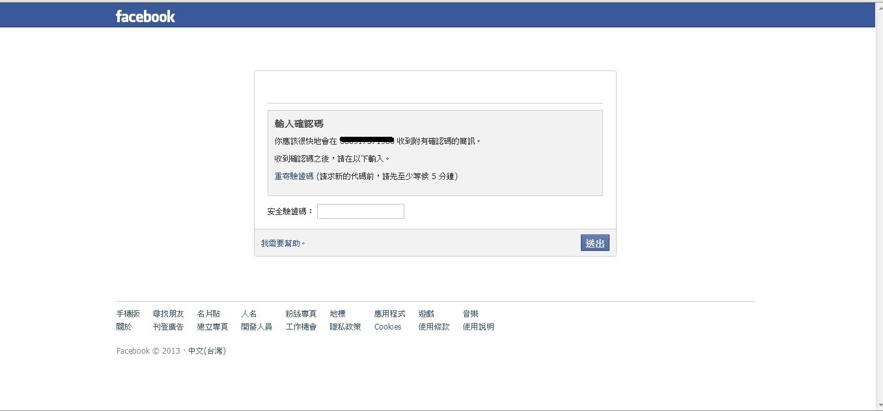Open the 刊登廣告 footer link
This screenshot has width=883, height=411.
pos(168,327)
